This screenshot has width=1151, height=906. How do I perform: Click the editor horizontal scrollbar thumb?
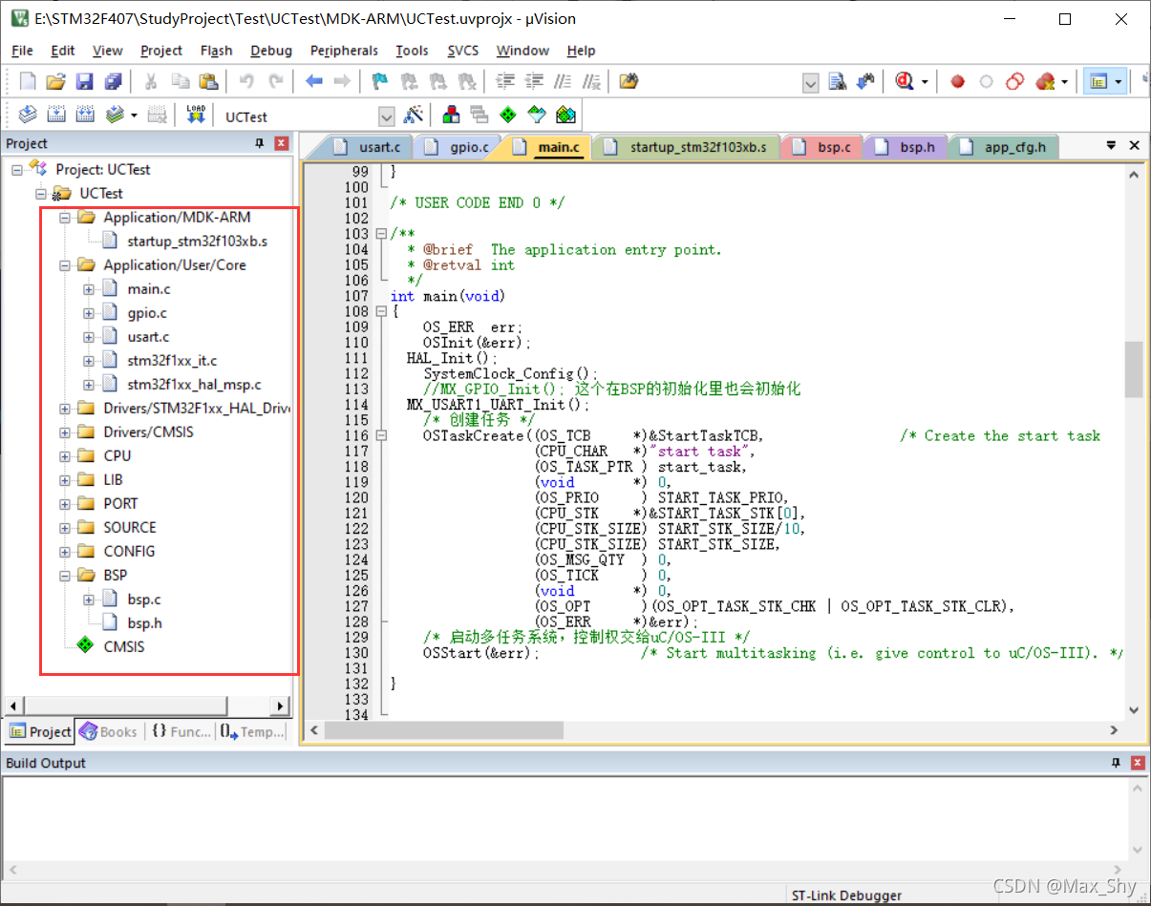443,729
